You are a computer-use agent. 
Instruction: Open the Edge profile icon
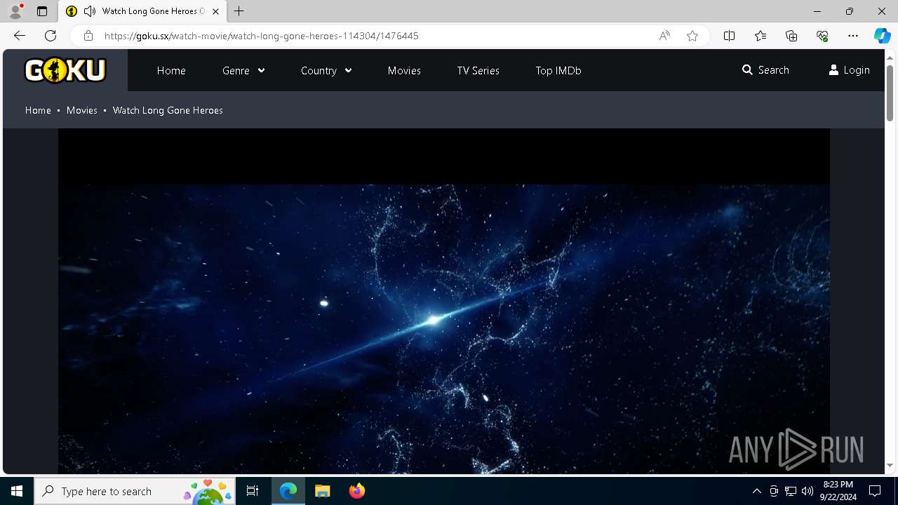pyautogui.click(x=15, y=11)
